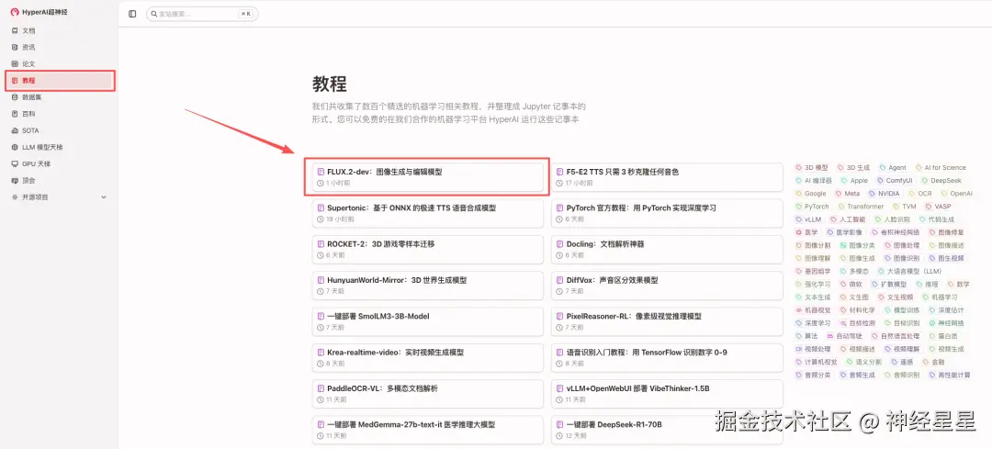Select the Meta tag

click(847, 194)
